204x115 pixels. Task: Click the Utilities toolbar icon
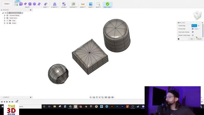64,4
